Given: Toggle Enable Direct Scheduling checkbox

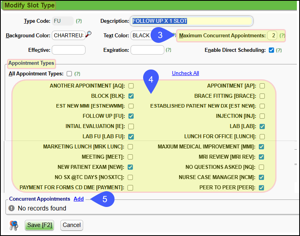Looking at the screenshot, I should click(x=271, y=50).
